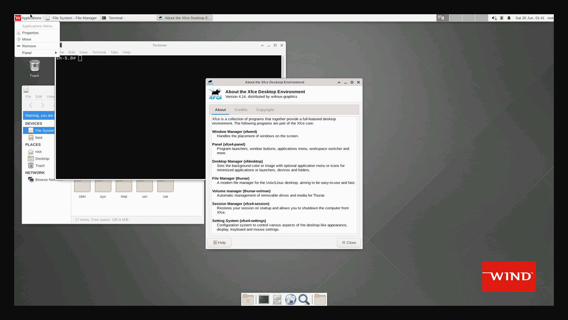The height and width of the screenshot is (320, 568).
Task: Open the web browser globe icon in the dock
Action: coord(291,299)
